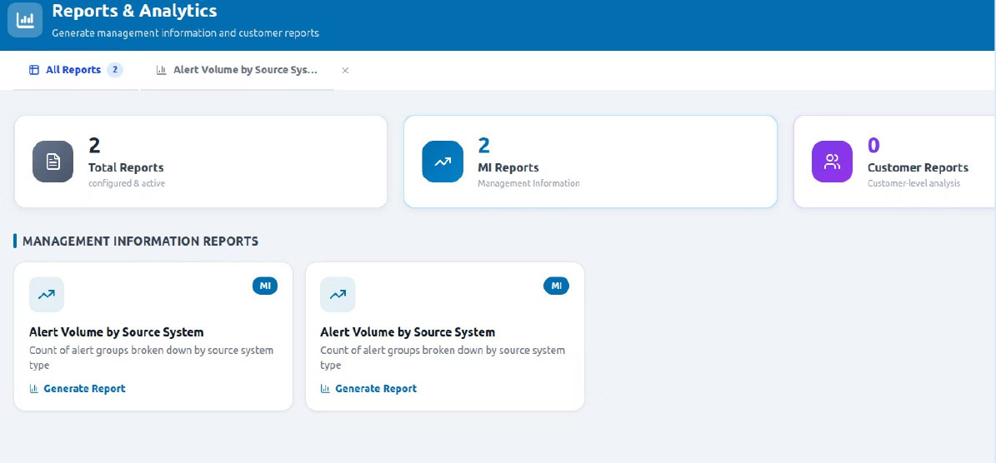Click the Management Information Reports section heading
Screen dimensions: 996x463
click(x=140, y=241)
